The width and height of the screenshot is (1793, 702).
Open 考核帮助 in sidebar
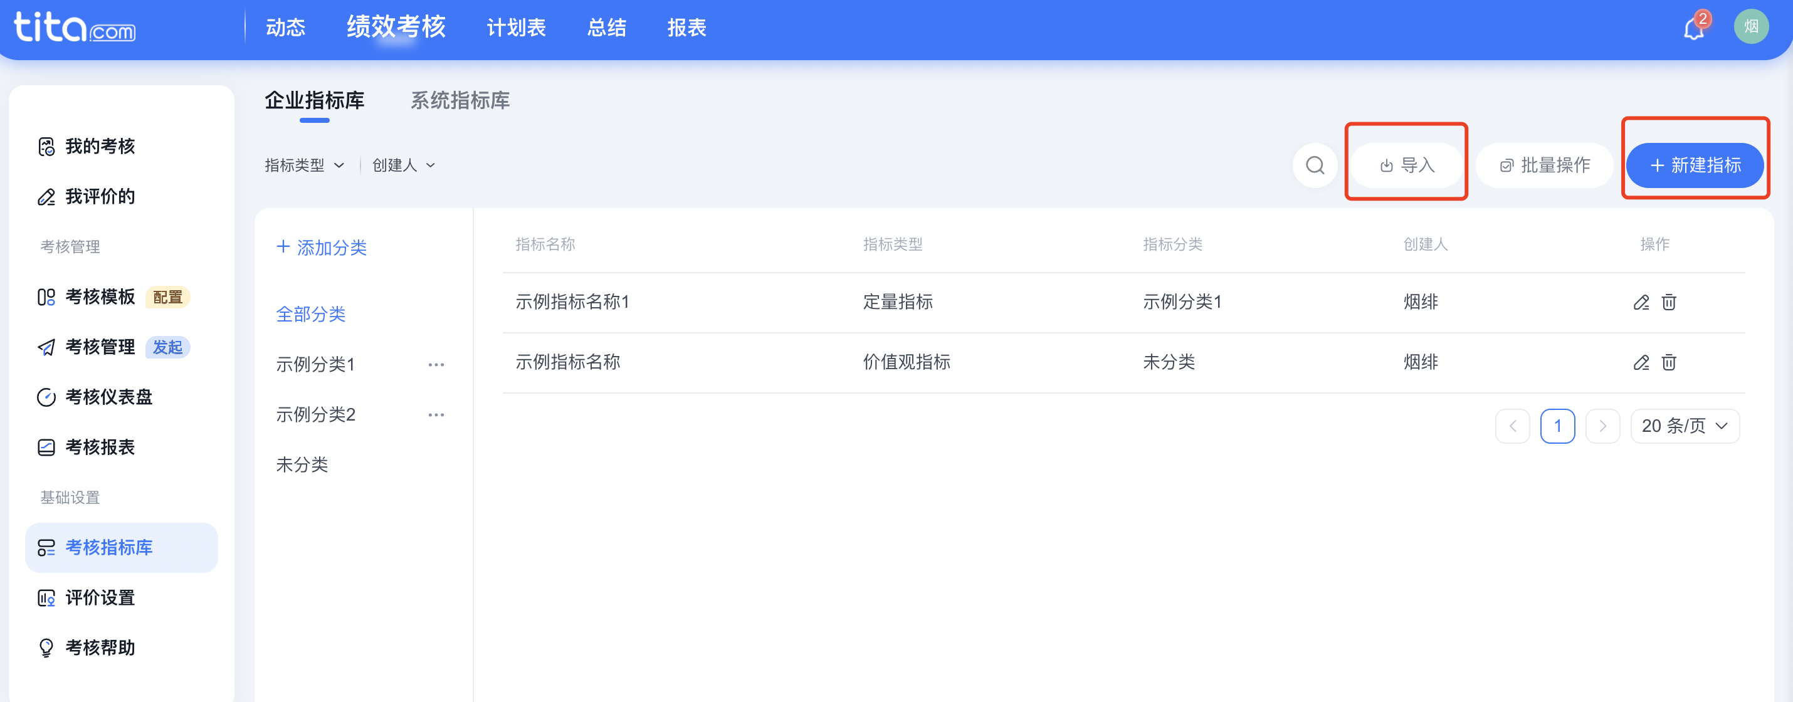coord(121,647)
